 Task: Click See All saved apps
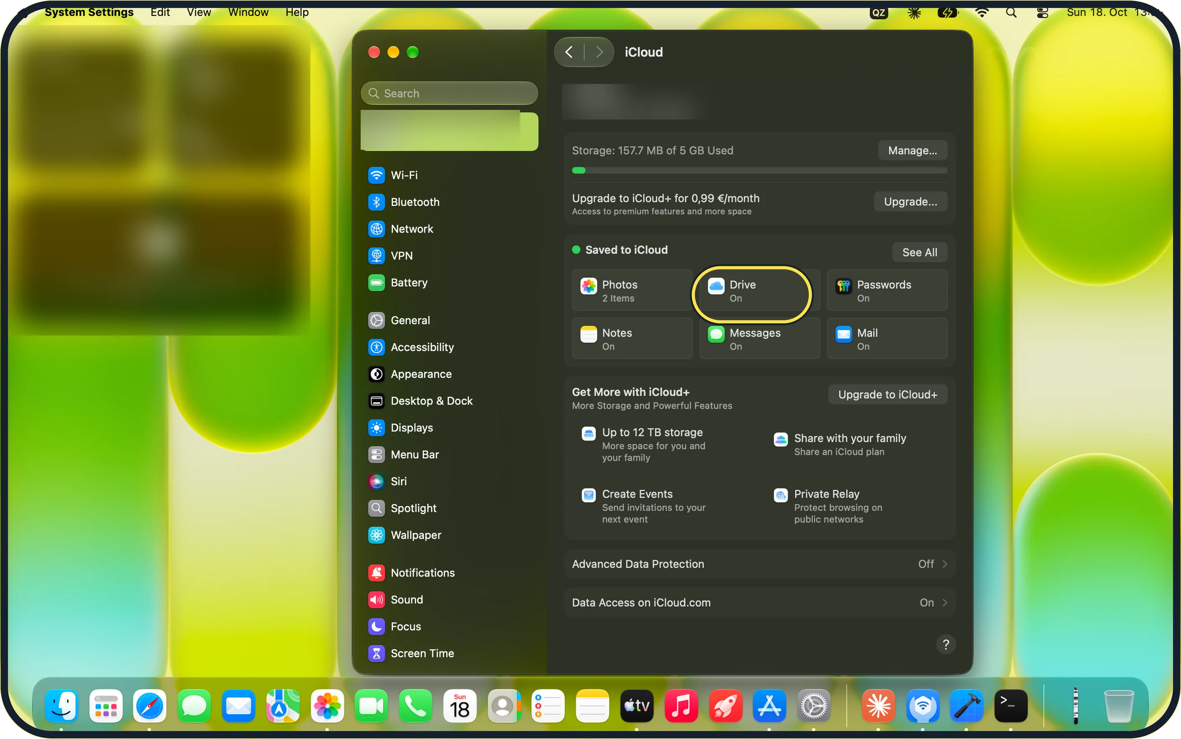(x=920, y=252)
